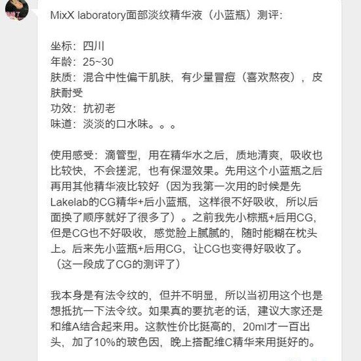This screenshot has height=361, width=361.
Task: Click the line starting 比较快,不会搓泥
Action: tap(186, 171)
